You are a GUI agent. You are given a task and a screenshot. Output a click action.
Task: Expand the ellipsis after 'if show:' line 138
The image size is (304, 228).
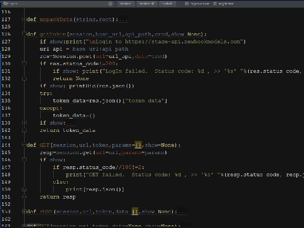click(70, 123)
